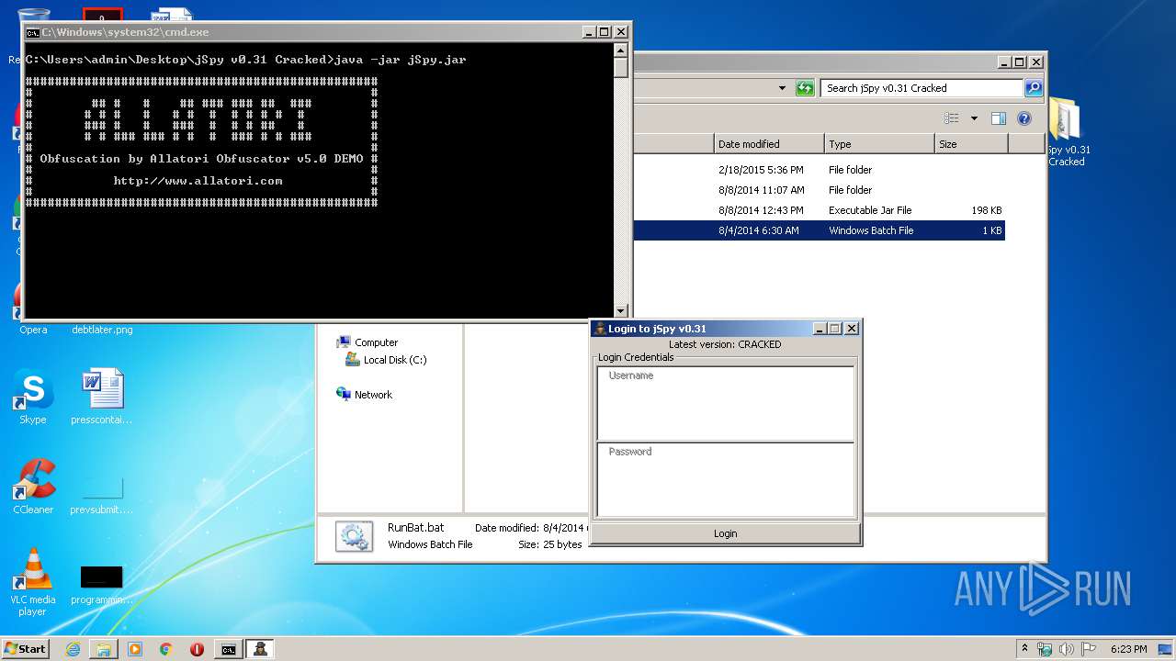Click the cmd.exe title bar icon
This screenshot has width=1176, height=661.
click(x=32, y=32)
